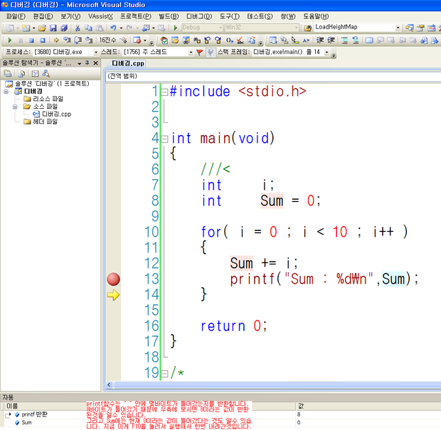Collapse the comment block on line 19
The width and height of the screenshot is (441, 430).
point(164,374)
